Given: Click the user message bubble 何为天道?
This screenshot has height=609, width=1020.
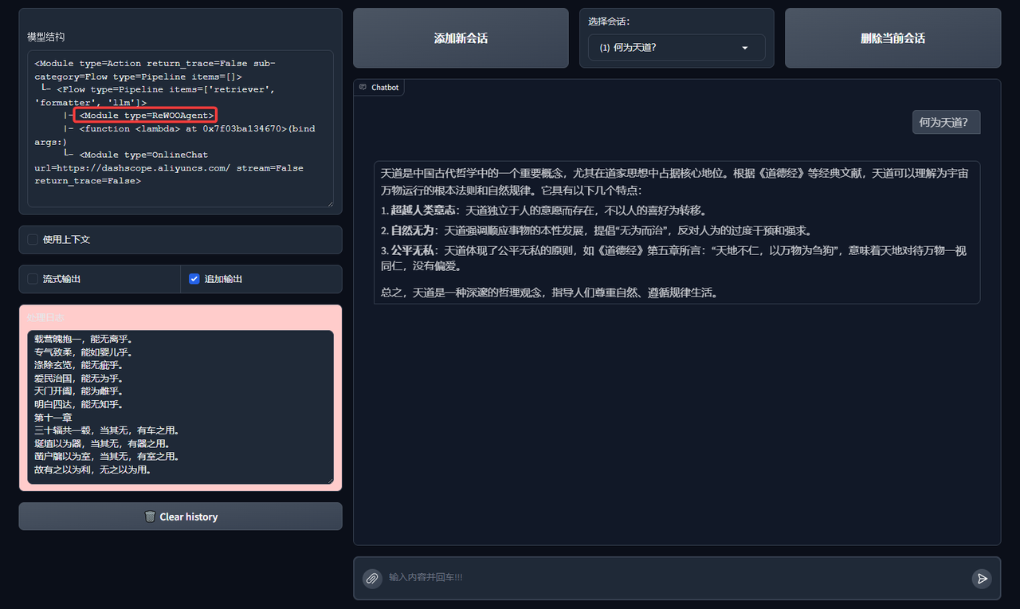Looking at the screenshot, I should tap(946, 122).
